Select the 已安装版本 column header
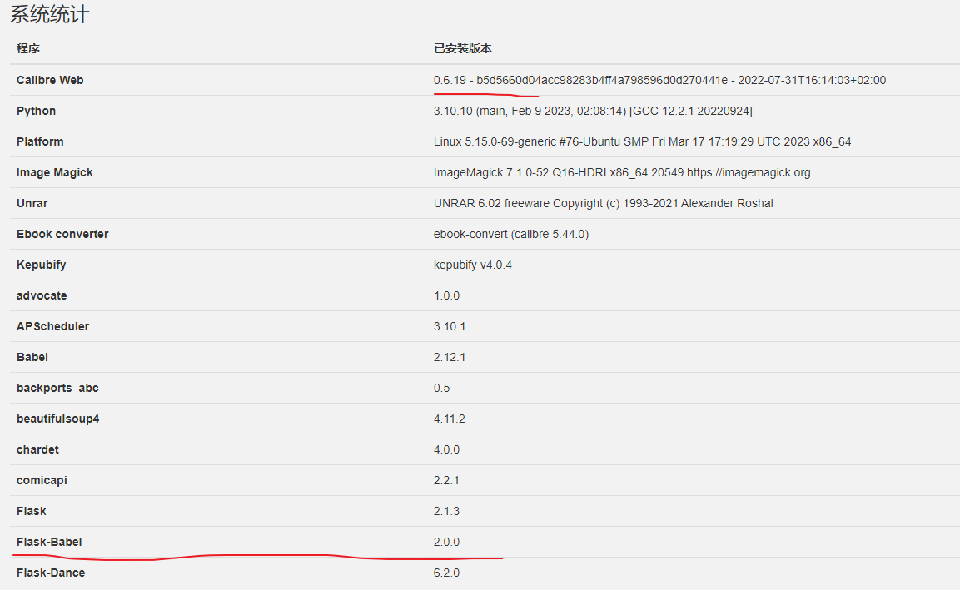 [462, 48]
